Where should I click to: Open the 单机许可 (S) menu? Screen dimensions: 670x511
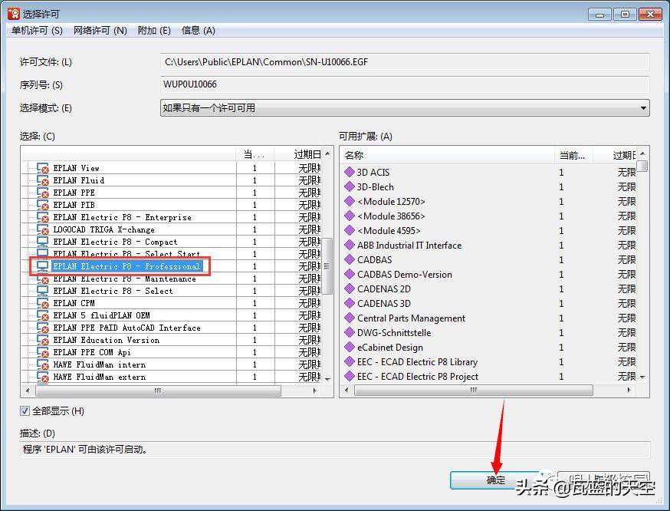click(x=37, y=30)
